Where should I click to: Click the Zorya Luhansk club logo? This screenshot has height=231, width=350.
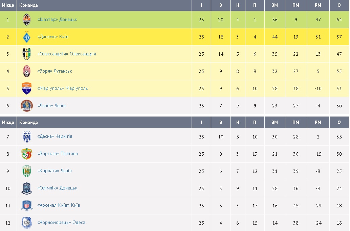[27, 71]
